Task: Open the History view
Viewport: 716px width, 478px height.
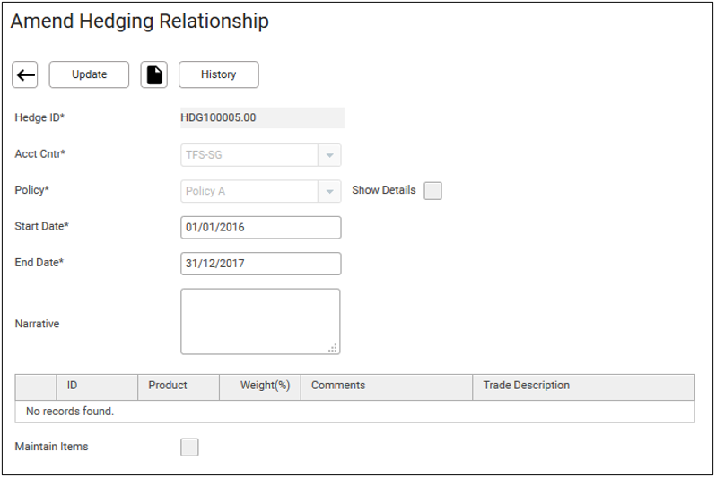Action: [218, 75]
